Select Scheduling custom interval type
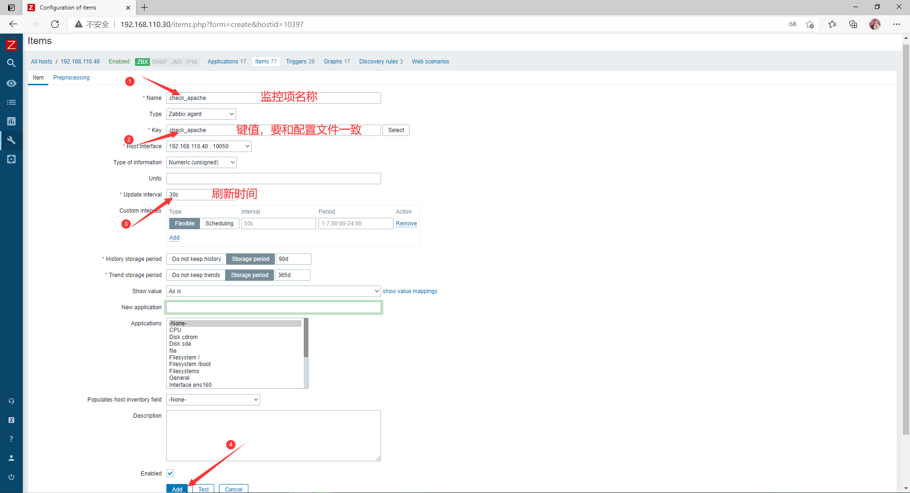The width and height of the screenshot is (910, 493). point(219,224)
